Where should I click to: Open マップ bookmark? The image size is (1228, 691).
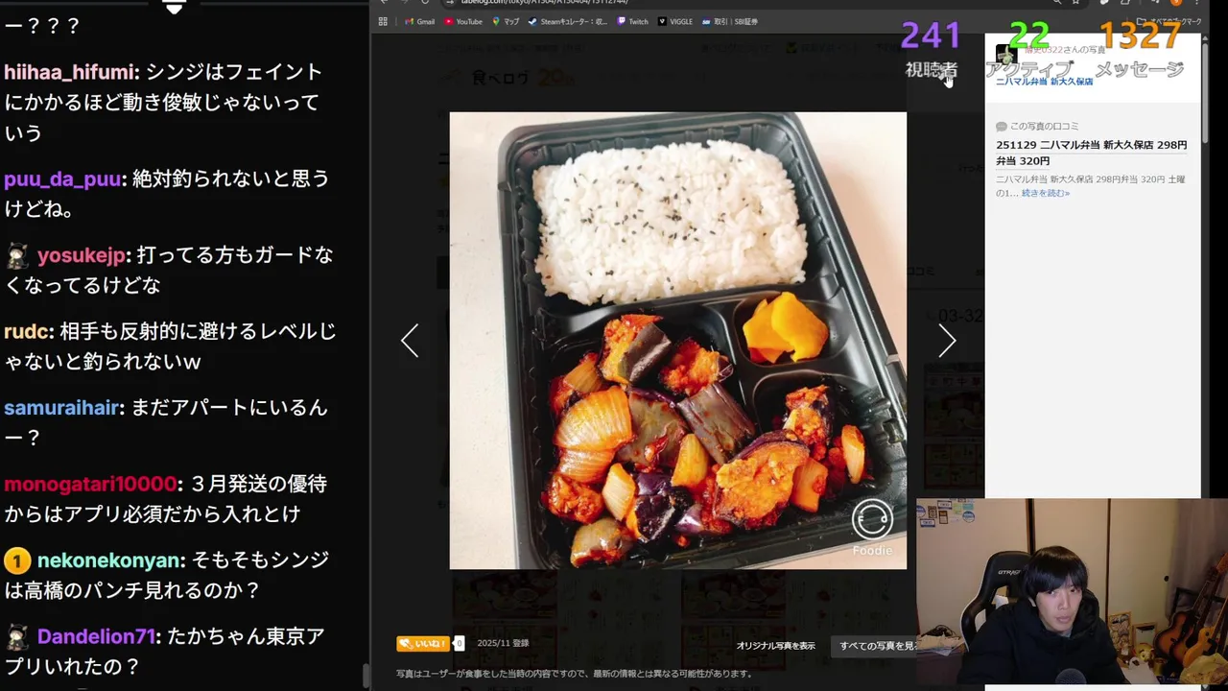click(x=506, y=21)
